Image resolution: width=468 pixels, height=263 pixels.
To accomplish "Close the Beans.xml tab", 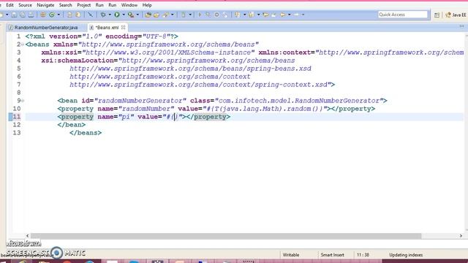I will click(124, 28).
